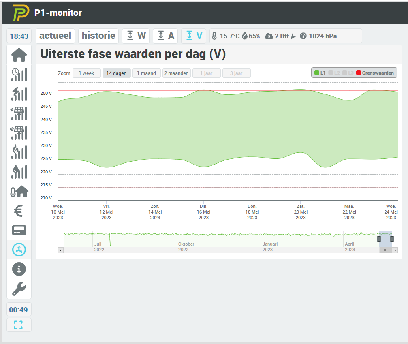The image size is (408, 344).
Task: Click the Januari 2023 navigator label
Action: (270, 247)
